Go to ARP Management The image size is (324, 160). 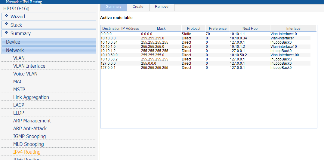point(32,121)
